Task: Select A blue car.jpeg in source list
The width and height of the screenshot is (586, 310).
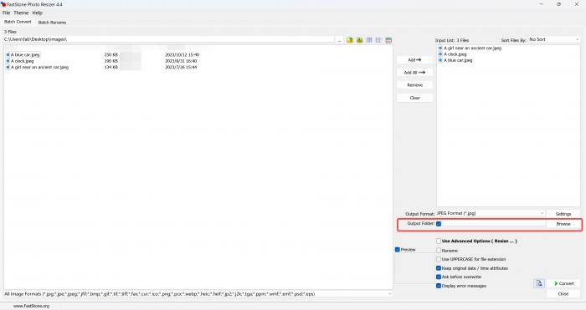Action: coord(25,55)
